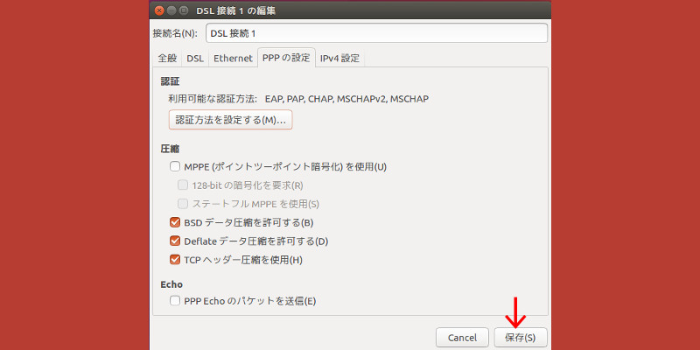Enable PPP Echo のパケットを送信
Viewport: 700px width, 350px height.
(174, 301)
